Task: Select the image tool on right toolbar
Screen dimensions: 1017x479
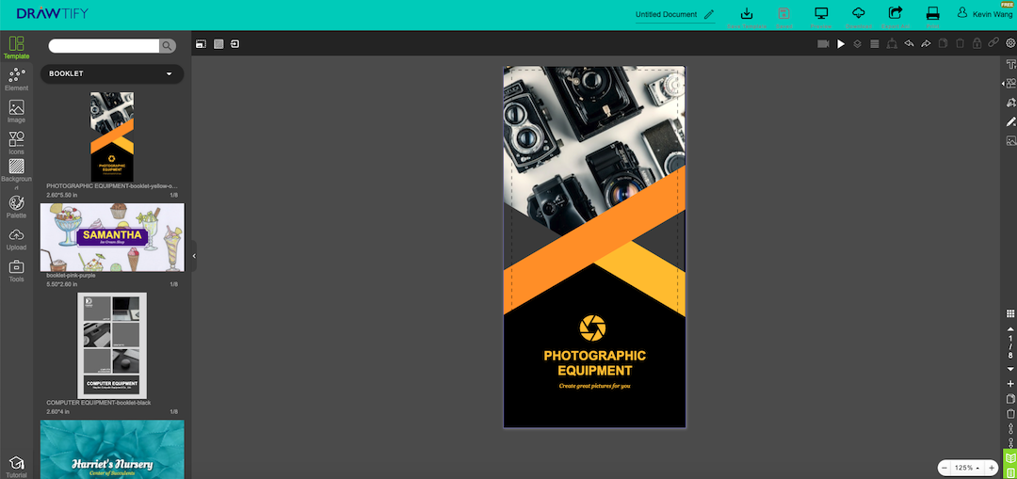Action: 1010,140
